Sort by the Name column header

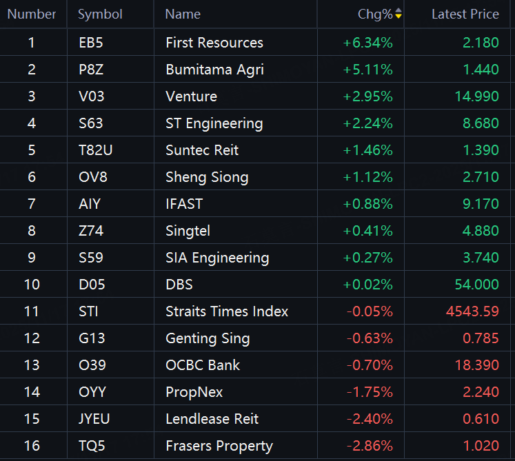coord(183,14)
